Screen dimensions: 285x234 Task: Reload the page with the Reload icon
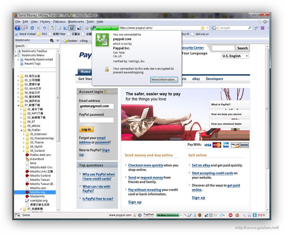pos(32,28)
